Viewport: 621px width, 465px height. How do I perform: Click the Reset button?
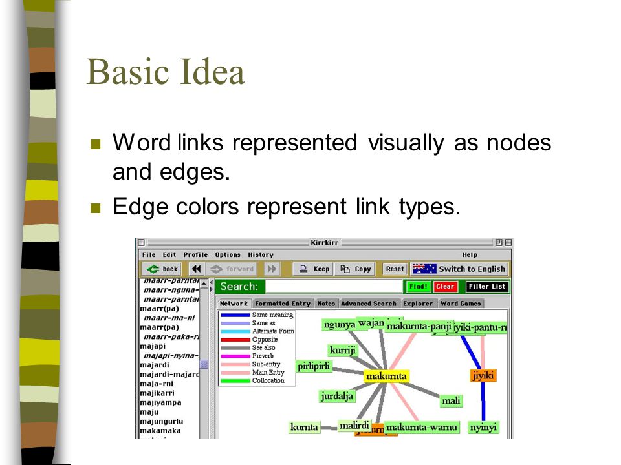pyautogui.click(x=395, y=269)
